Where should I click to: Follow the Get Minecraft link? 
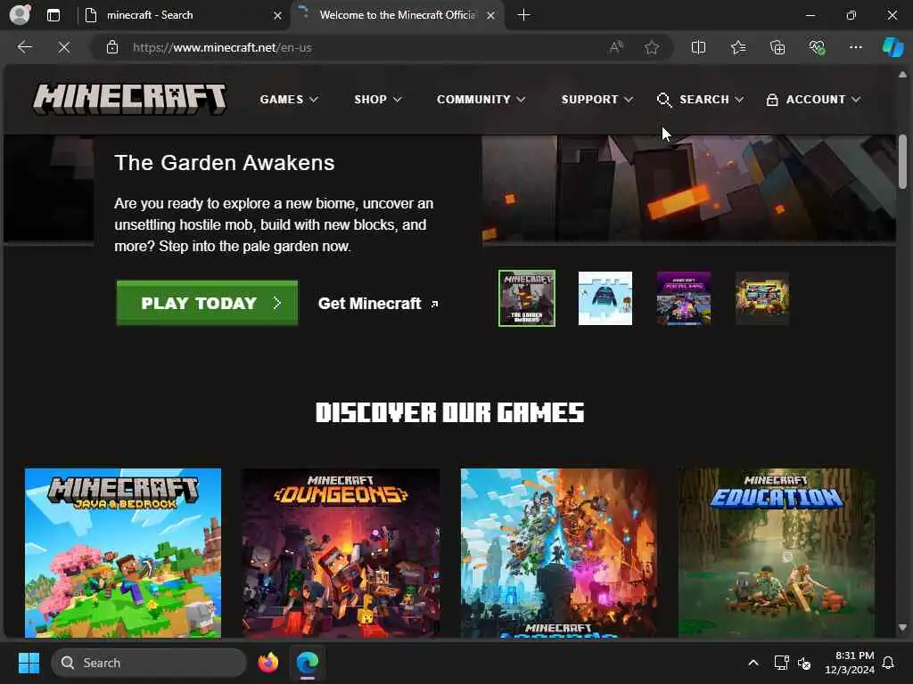(x=378, y=304)
